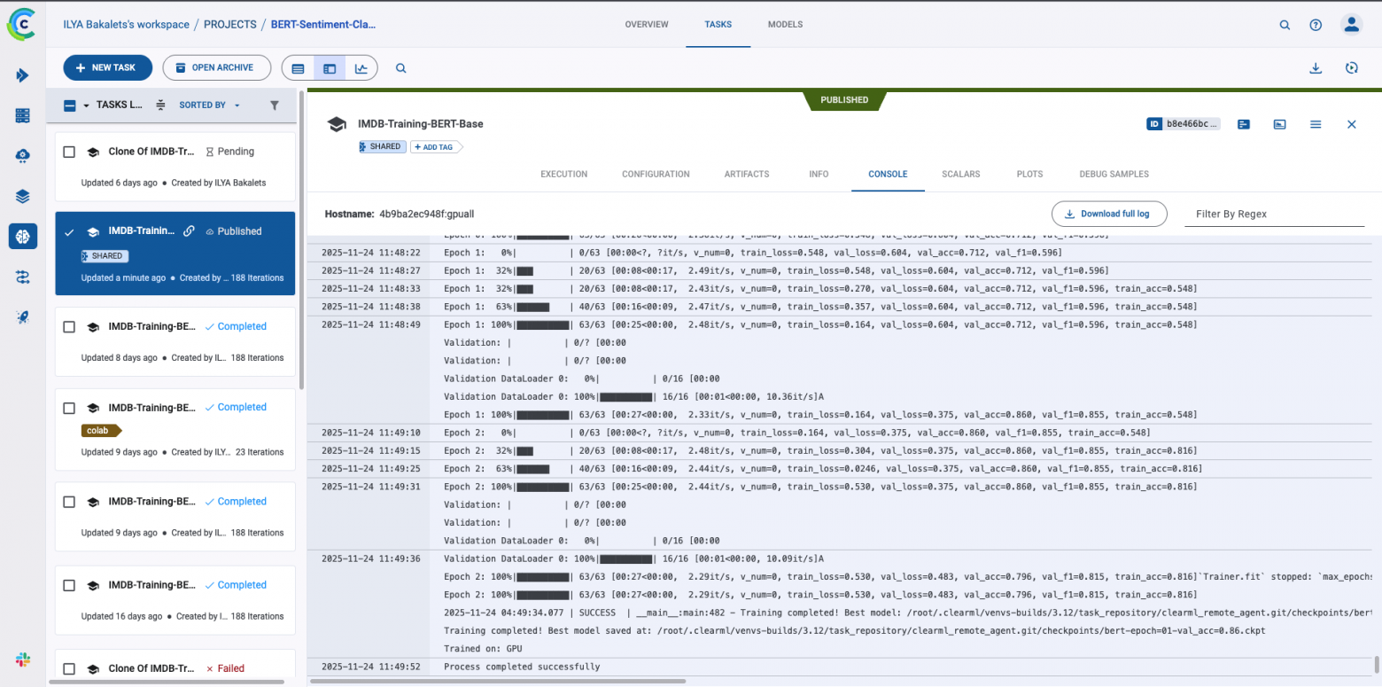Open the pipelines arrows icon in left sidebar
Screen dimensions: 1382x687
pyautogui.click(x=23, y=277)
